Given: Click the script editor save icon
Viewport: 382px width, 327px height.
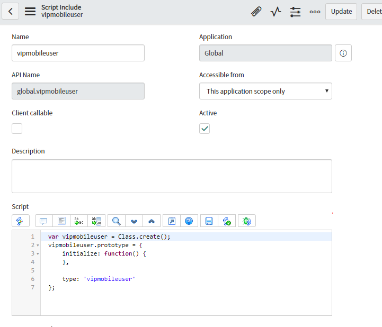Looking at the screenshot, I should [209, 221].
